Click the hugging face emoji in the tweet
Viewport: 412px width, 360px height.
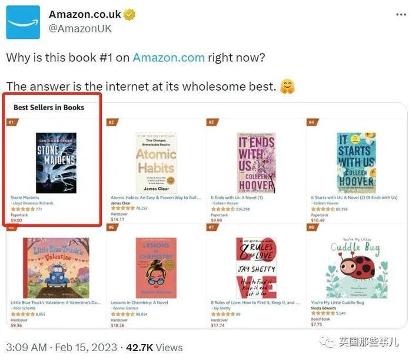point(287,87)
